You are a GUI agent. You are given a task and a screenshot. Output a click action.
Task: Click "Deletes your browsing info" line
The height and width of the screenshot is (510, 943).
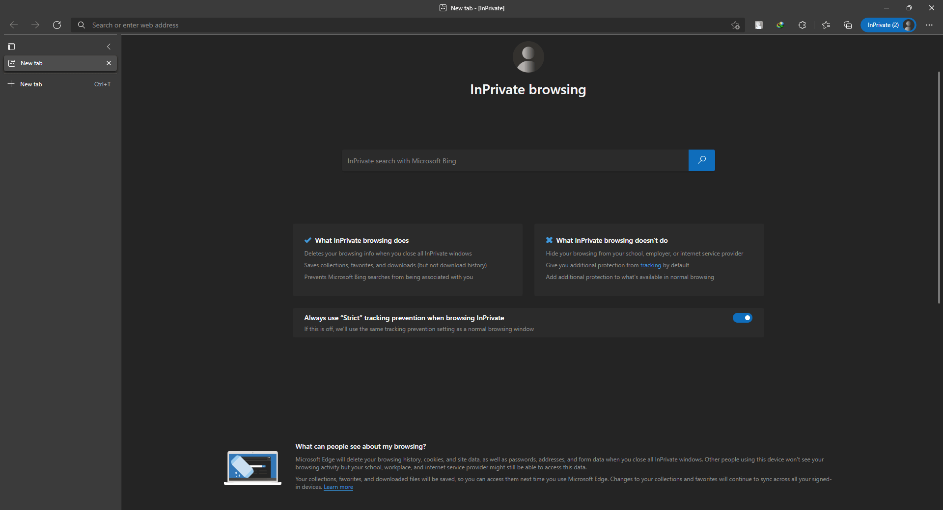pos(388,254)
